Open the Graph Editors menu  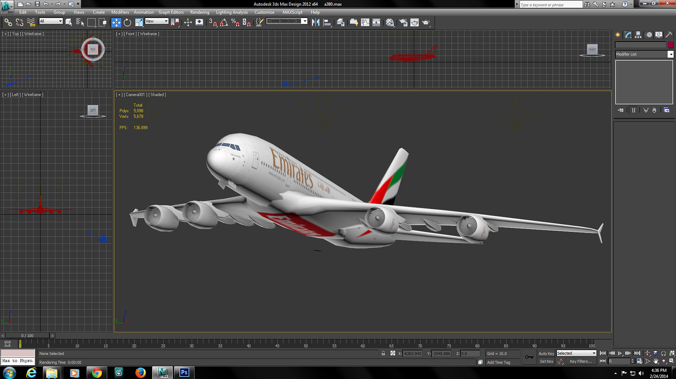[171, 12]
